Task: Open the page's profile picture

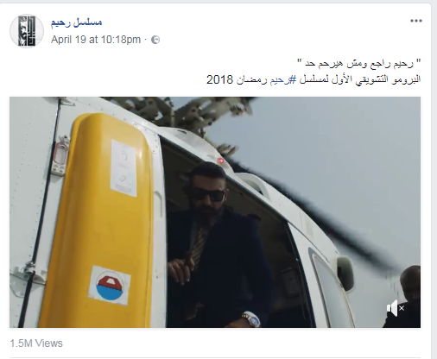Action: [x=27, y=31]
